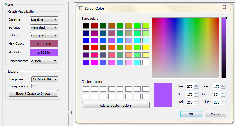Click the Val input field
Viewport: 235px width, 126px height.
coord(190,102)
